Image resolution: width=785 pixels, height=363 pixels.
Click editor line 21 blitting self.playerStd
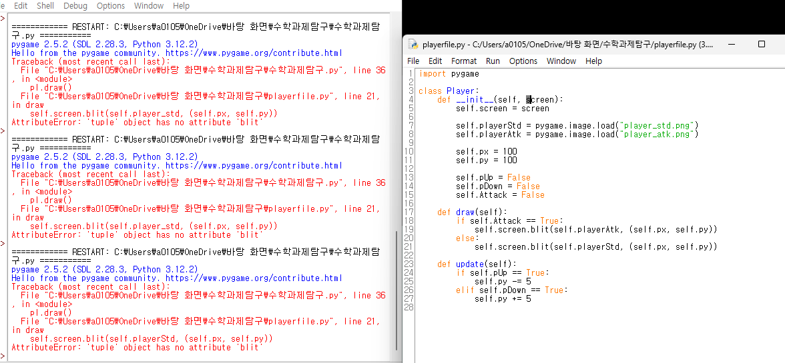[595, 246]
